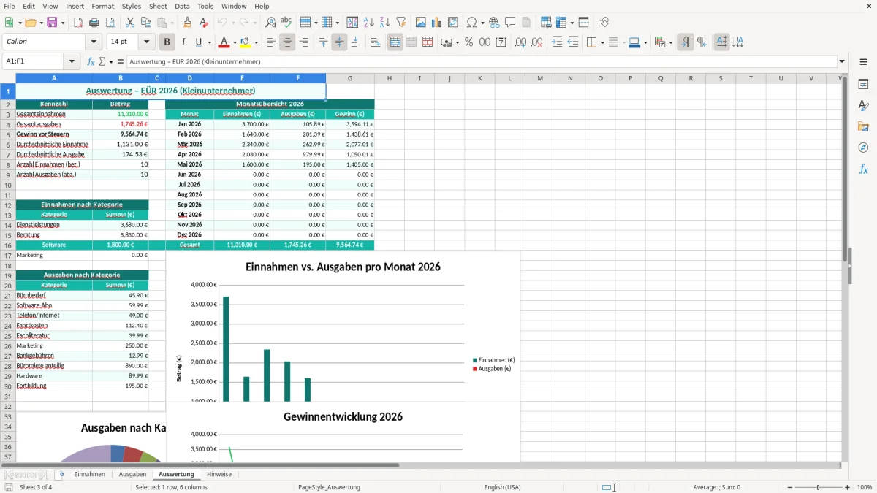Screen dimensions: 877x493
Task: Expand the formula bar
Action: click(842, 61)
